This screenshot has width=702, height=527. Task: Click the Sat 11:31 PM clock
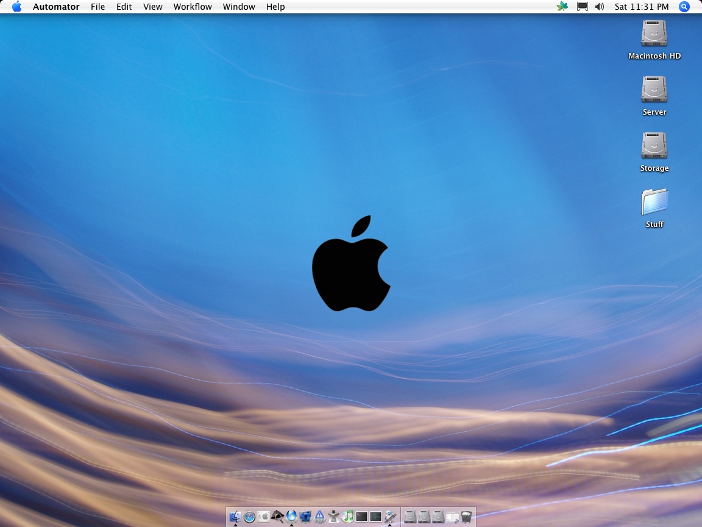[642, 7]
